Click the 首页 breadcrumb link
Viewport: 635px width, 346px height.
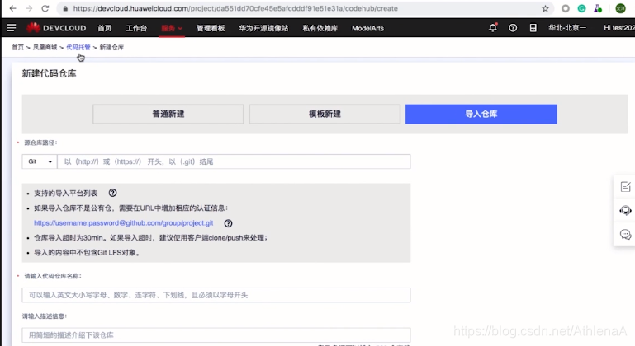[x=17, y=47]
